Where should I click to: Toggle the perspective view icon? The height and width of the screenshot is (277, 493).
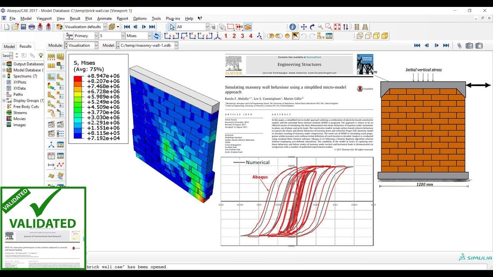pos(365,27)
